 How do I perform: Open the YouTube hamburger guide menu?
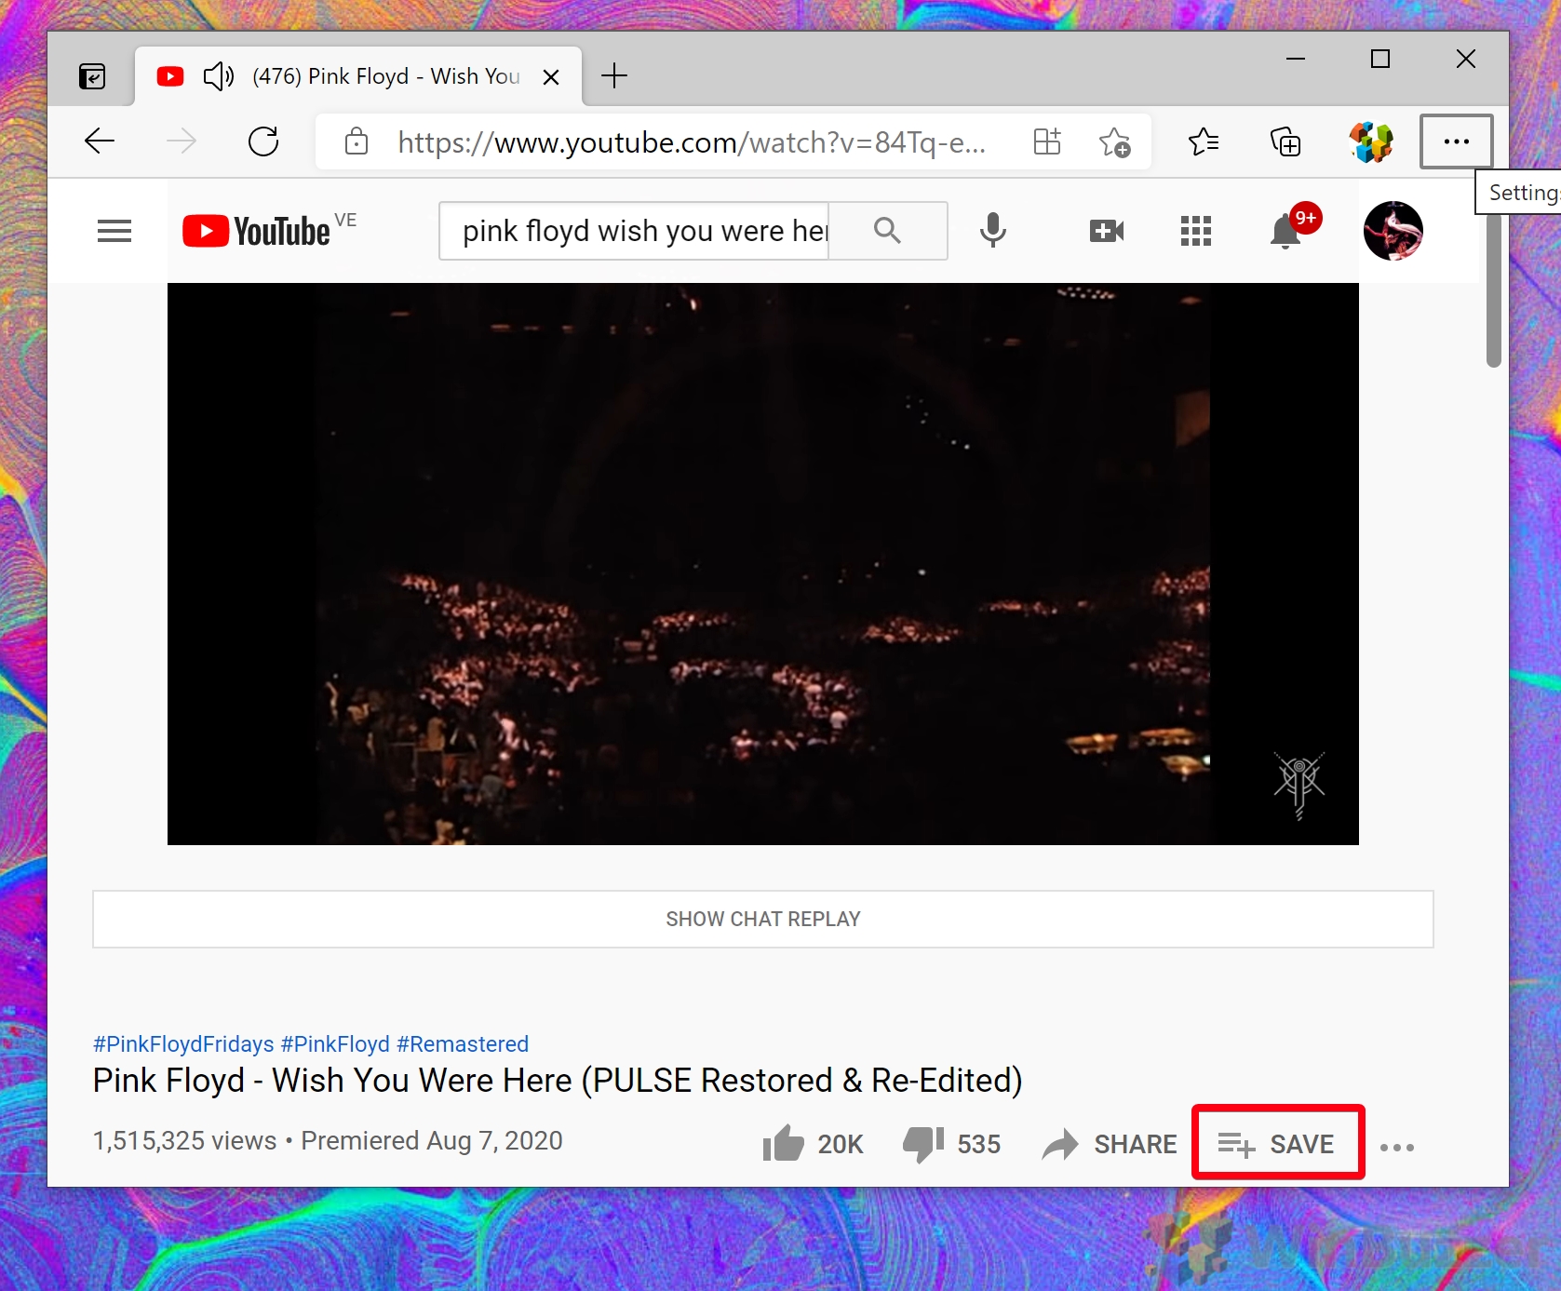point(114,231)
